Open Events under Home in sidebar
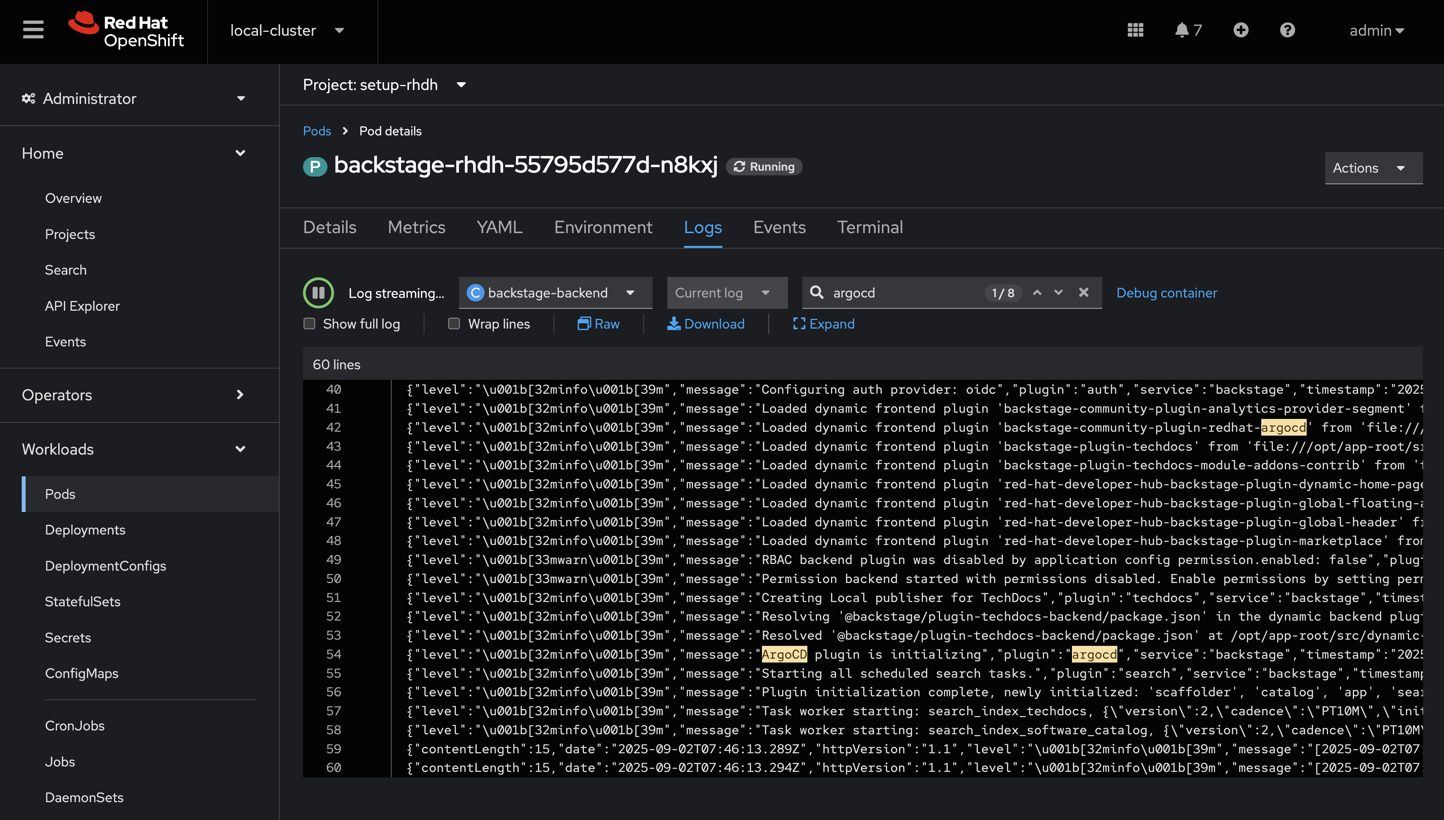Viewport: 1444px width, 820px height. point(65,342)
